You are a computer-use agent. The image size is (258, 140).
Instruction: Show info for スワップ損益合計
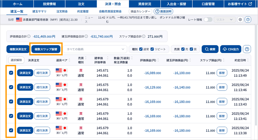pos(144,36)
